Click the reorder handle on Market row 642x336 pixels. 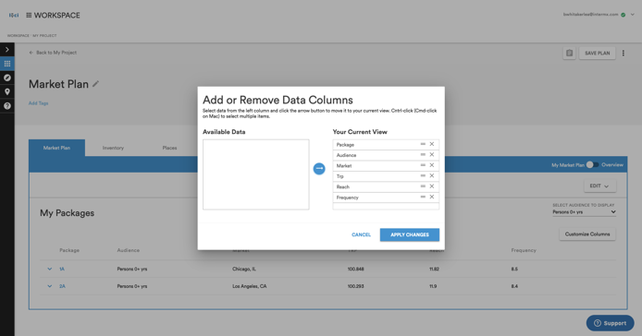coord(423,165)
